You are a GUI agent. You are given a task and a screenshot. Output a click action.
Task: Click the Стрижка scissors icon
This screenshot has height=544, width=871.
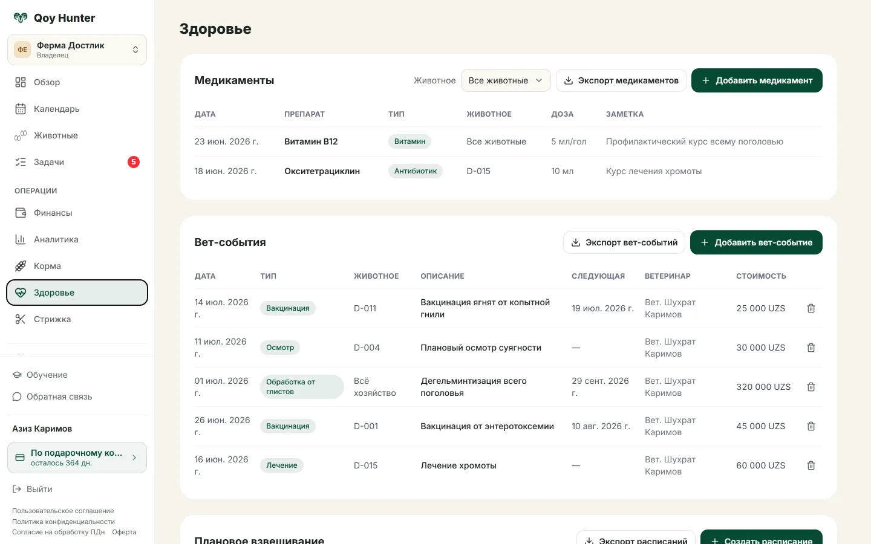point(21,319)
